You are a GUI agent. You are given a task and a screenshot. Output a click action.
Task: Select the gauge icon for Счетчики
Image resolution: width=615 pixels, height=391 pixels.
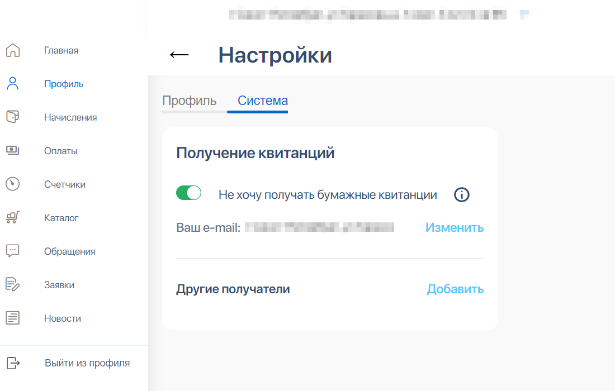12,184
